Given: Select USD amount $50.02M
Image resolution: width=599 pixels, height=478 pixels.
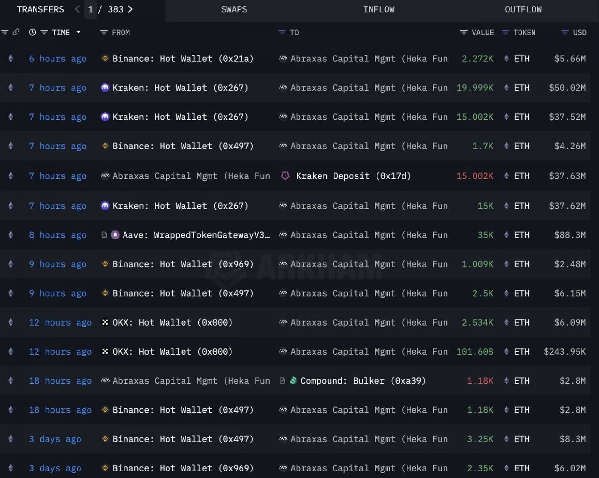Looking at the screenshot, I should (x=567, y=88).
